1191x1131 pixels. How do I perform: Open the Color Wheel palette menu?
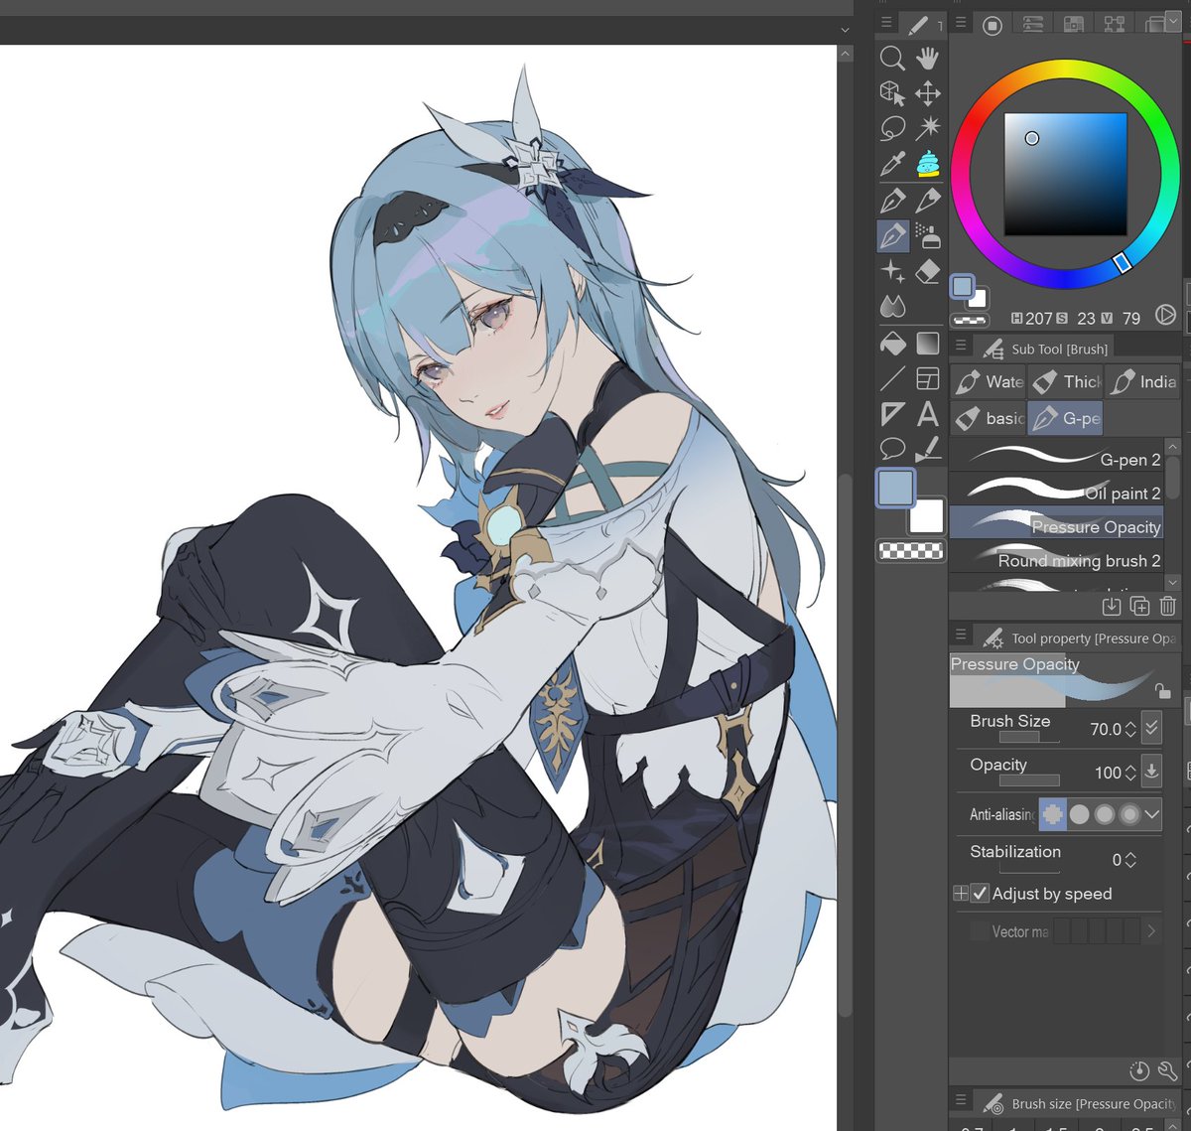960,23
